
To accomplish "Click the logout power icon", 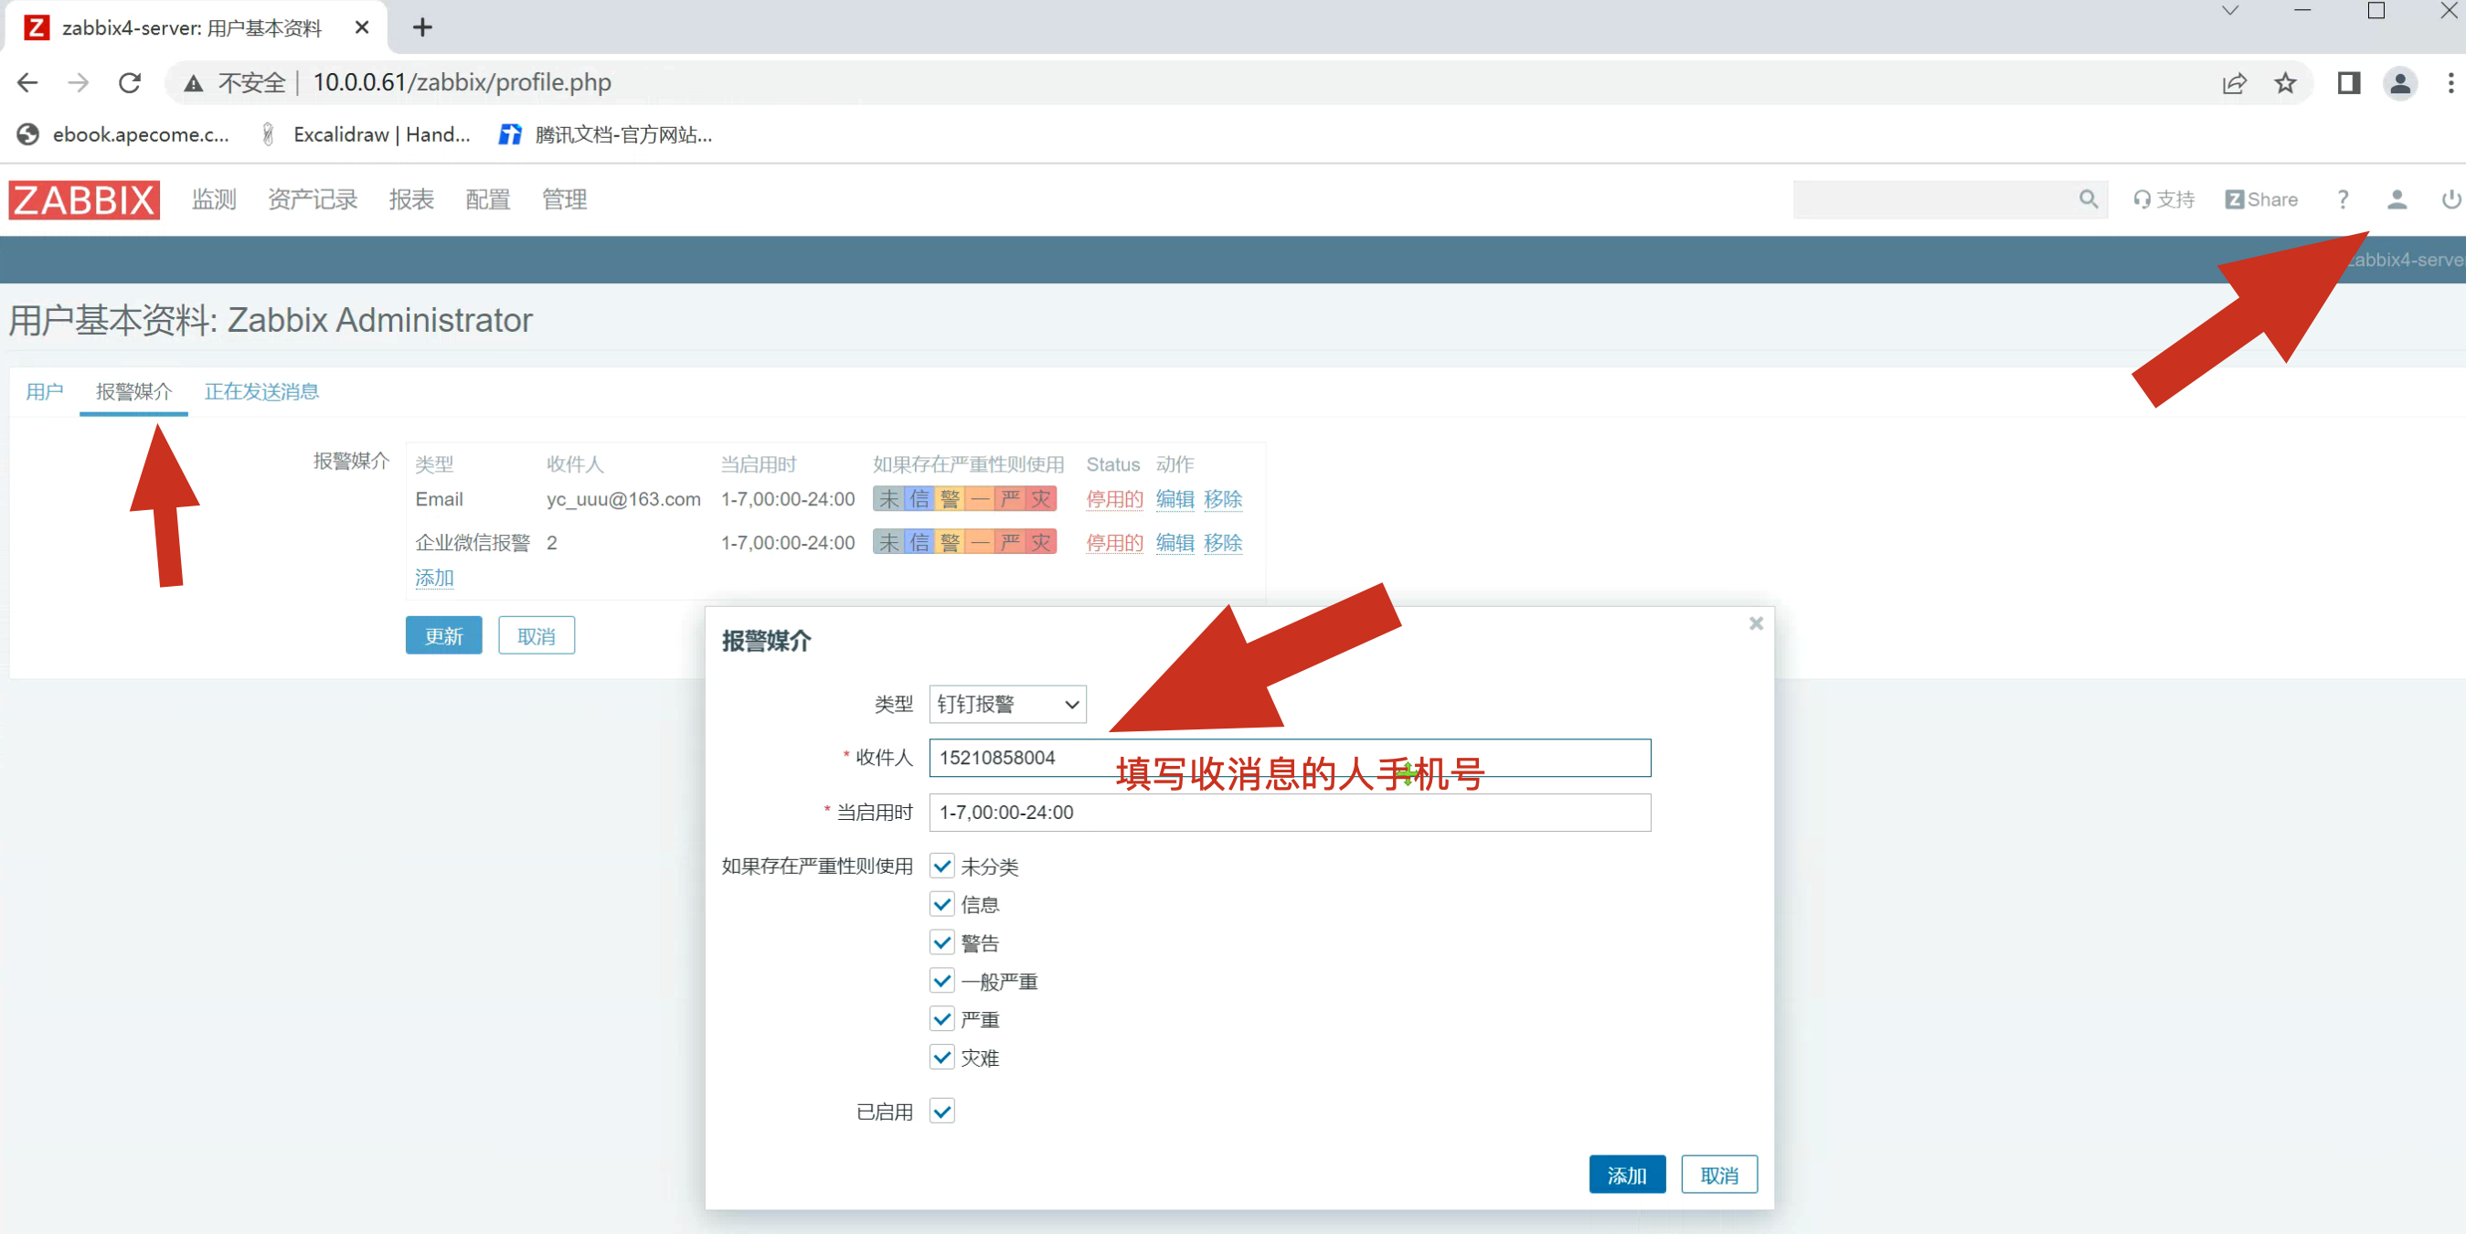I will [x=2450, y=199].
